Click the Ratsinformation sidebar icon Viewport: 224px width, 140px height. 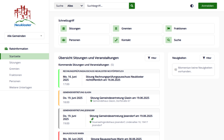6,49
